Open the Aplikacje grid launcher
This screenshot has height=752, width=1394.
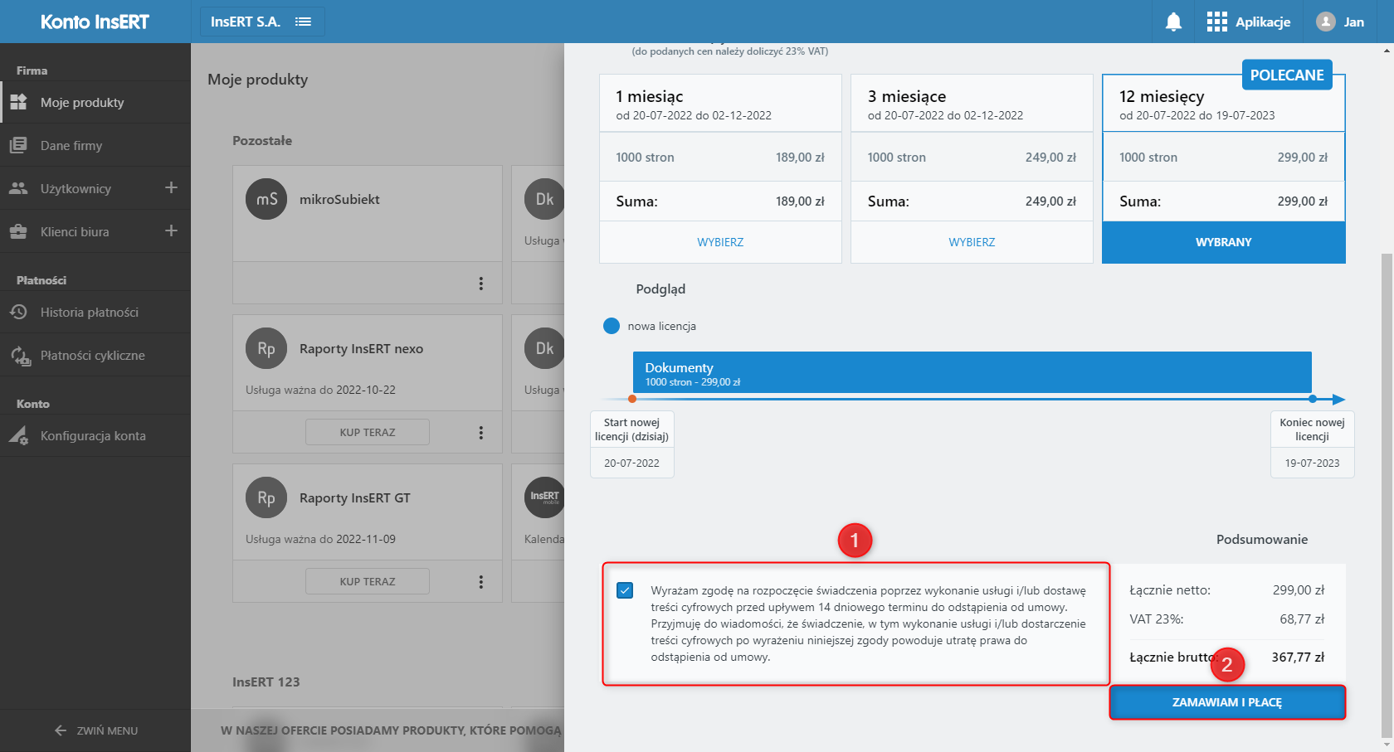(1249, 22)
